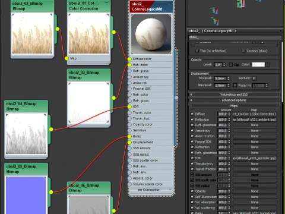Click the SSS amount input socket

coord(129,148)
